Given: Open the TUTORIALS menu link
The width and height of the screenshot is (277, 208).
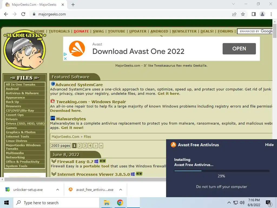Looking at the screenshot, I should [x=59, y=31].
